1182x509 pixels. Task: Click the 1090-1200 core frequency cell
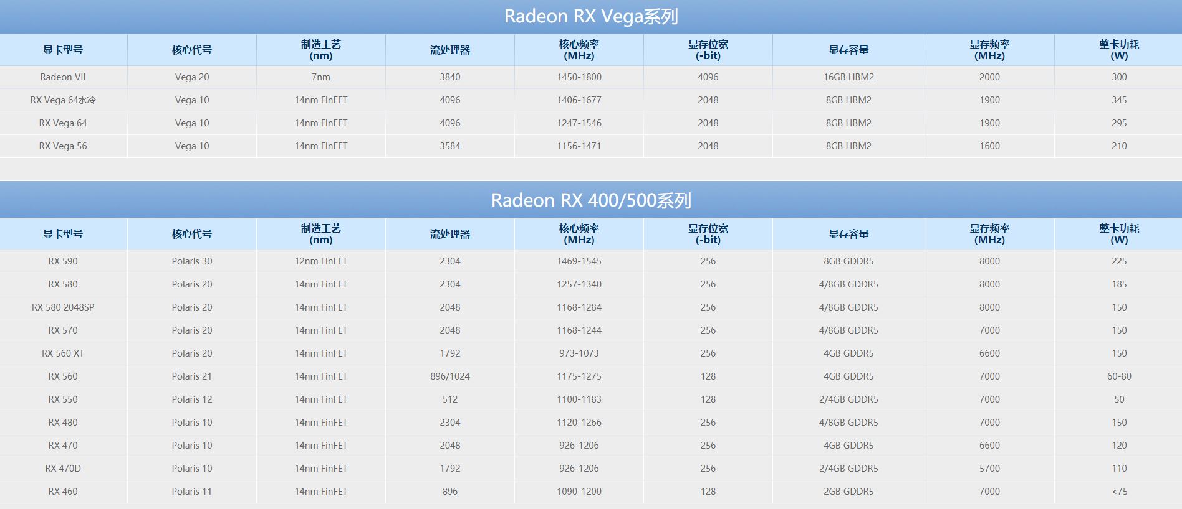pyautogui.click(x=579, y=492)
